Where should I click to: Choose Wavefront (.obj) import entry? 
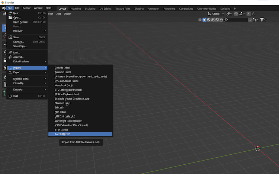(x=80, y=86)
